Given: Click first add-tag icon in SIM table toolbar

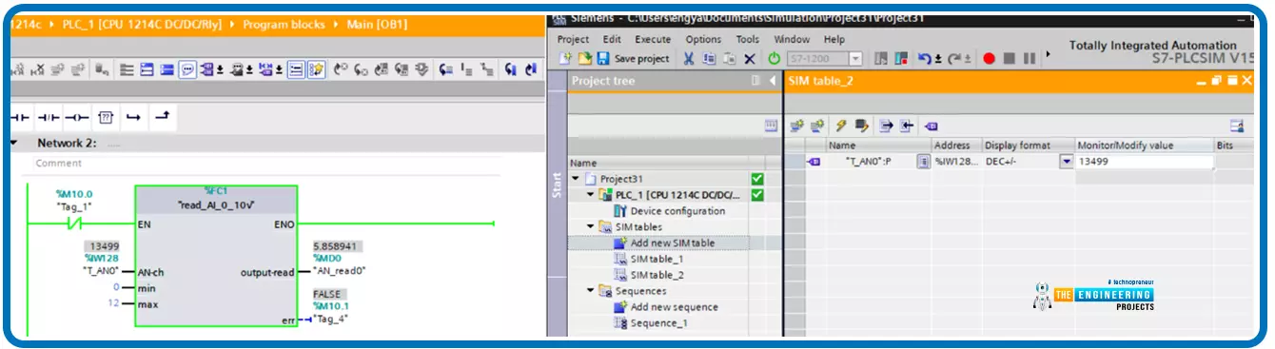Looking at the screenshot, I should pyautogui.click(x=797, y=126).
